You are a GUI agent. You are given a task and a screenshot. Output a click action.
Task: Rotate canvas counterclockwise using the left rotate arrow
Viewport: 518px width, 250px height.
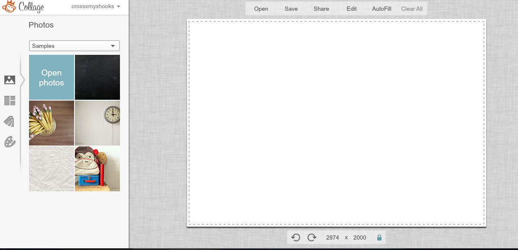tap(296, 237)
